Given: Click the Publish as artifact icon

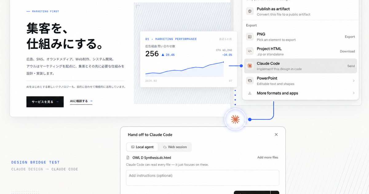Looking at the screenshot, I should click(x=250, y=11).
